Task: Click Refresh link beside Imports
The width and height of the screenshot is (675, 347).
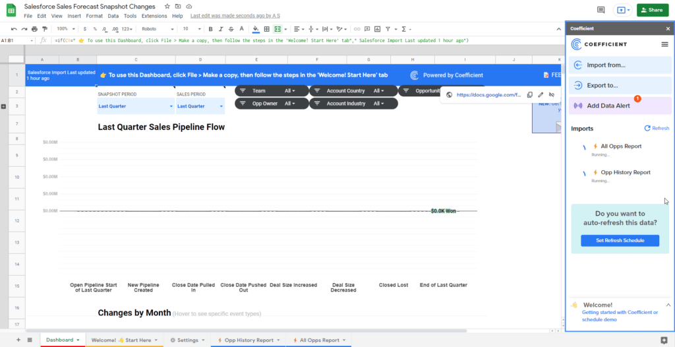Action: (657, 129)
